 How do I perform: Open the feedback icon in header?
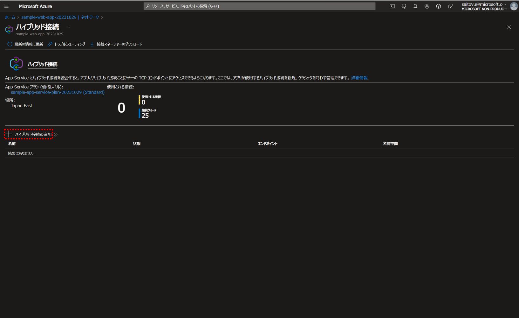point(450,6)
